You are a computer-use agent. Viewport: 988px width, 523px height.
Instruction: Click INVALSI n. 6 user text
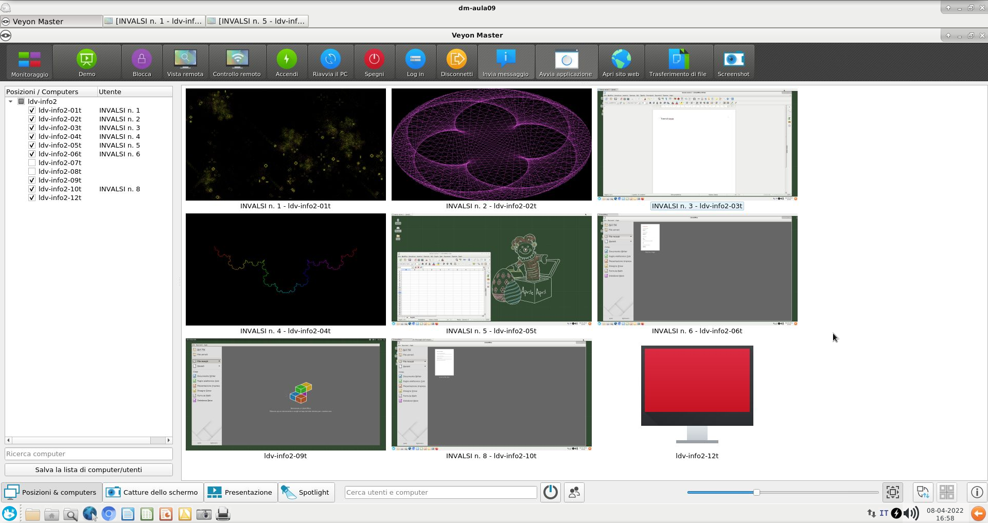click(x=119, y=154)
